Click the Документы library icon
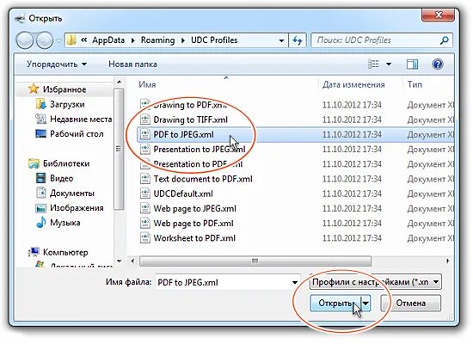The image size is (473, 344). click(x=40, y=193)
